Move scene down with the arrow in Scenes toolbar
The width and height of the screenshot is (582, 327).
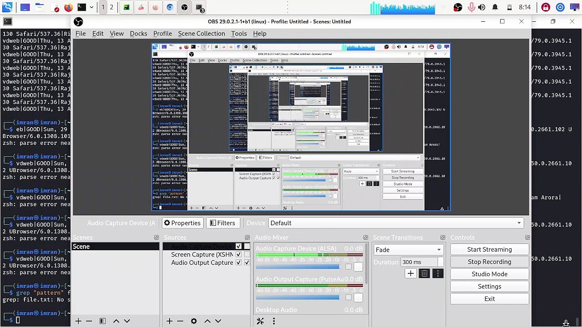coord(127,321)
